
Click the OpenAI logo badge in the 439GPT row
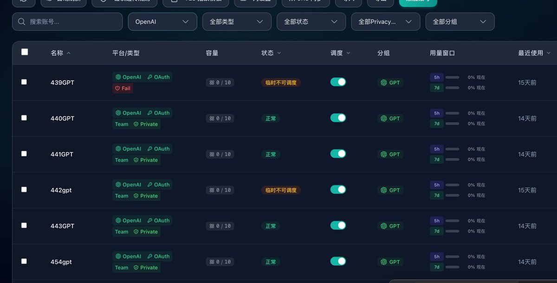coord(128,77)
